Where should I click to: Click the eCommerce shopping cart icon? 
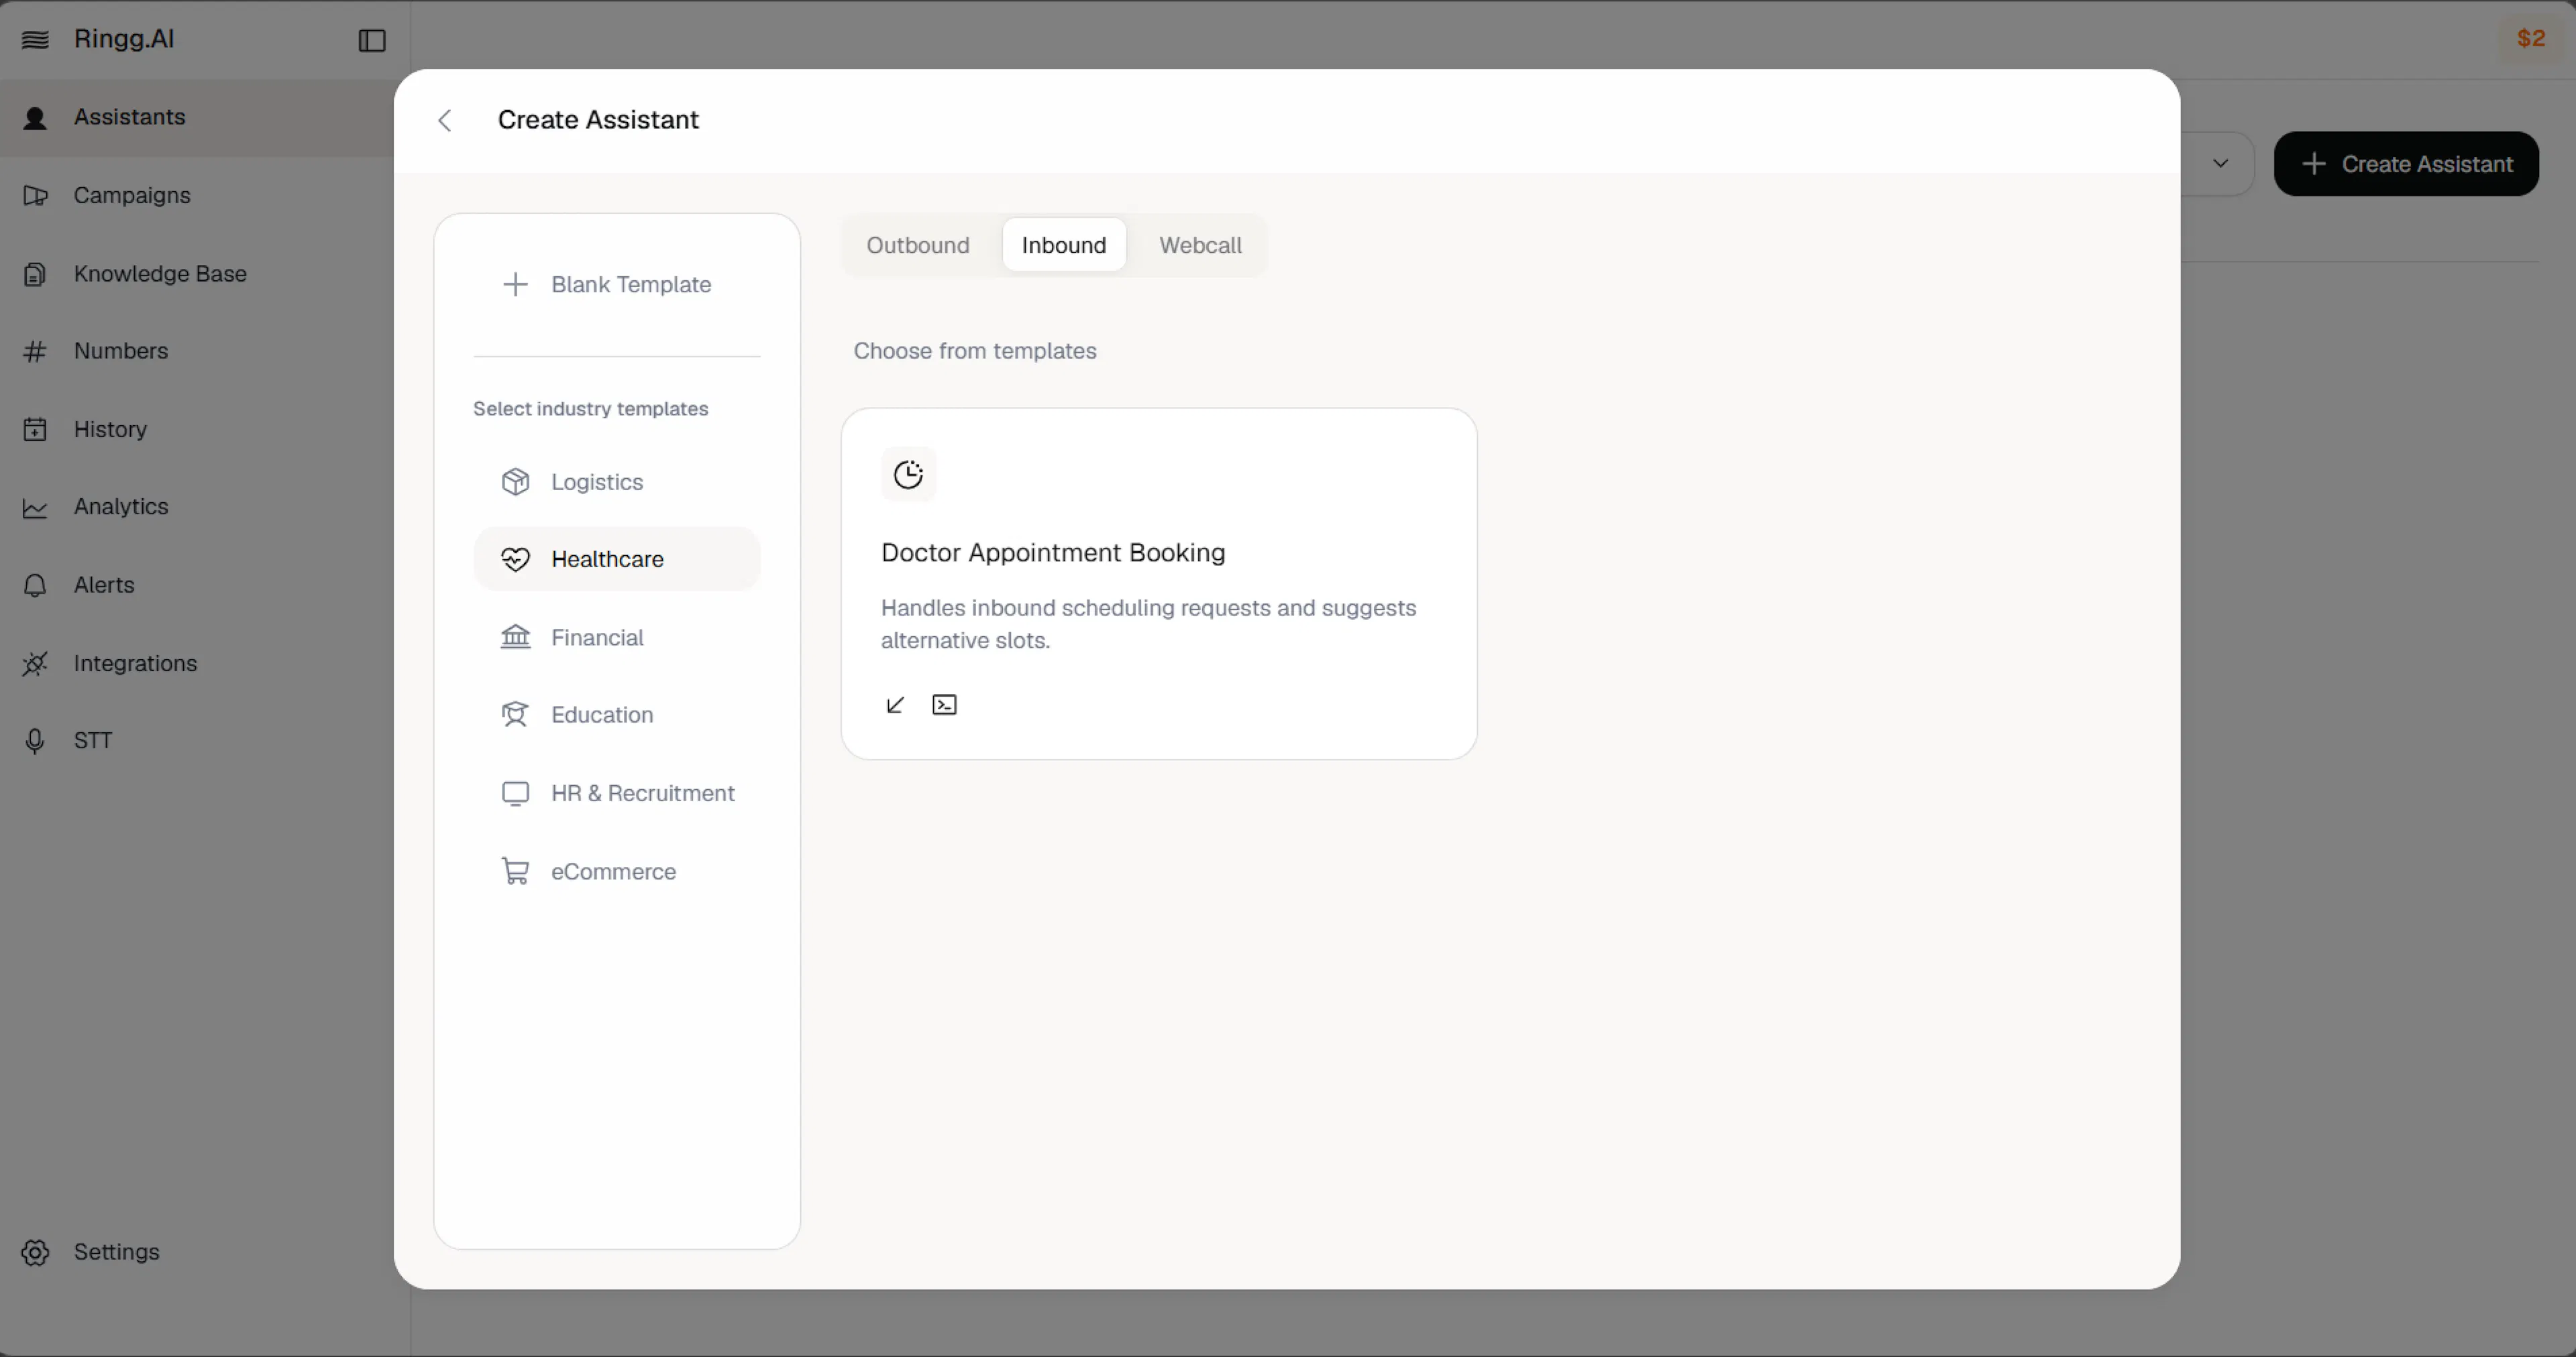pyautogui.click(x=515, y=872)
